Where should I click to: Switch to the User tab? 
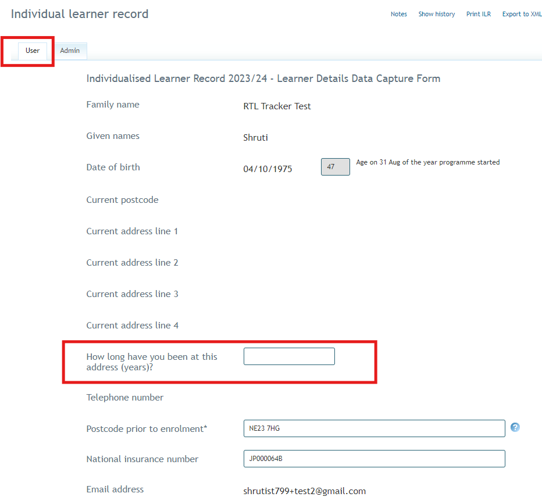pyautogui.click(x=33, y=51)
